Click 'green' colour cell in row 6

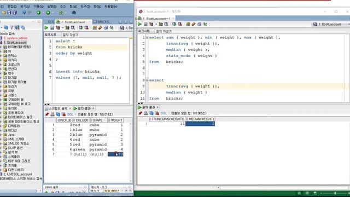pyautogui.click(x=79, y=149)
